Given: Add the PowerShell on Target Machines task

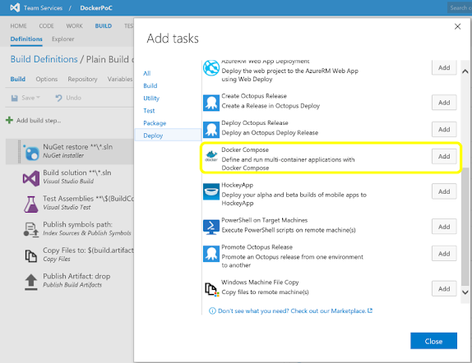Looking at the screenshot, I should click(x=444, y=227).
